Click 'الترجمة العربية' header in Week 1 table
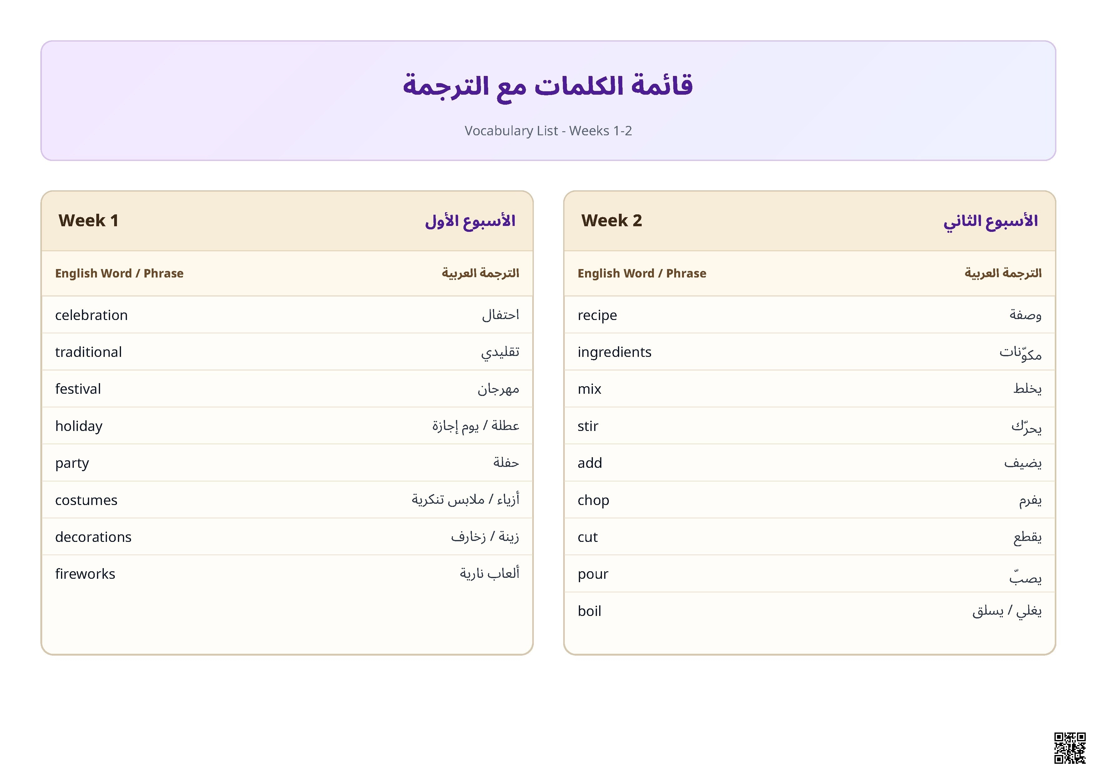The height and width of the screenshot is (775, 1097). point(480,273)
